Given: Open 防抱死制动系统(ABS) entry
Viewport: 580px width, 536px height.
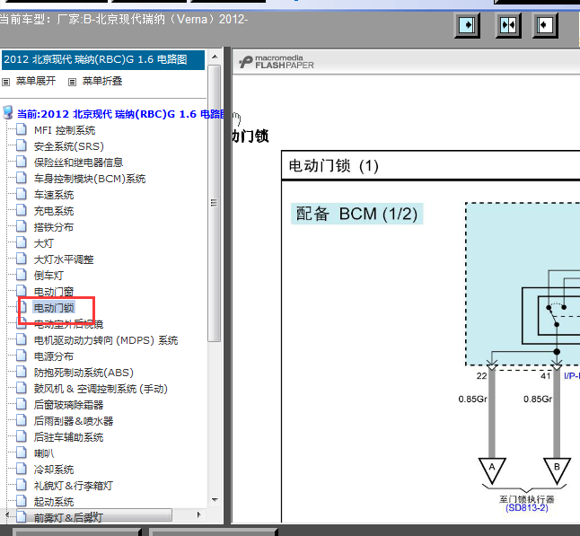Looking at the screenshot, I should click(x=82, y=373).
